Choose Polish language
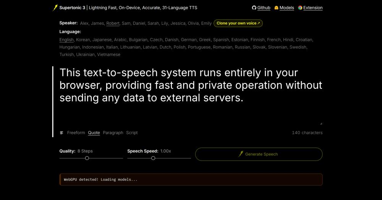This screenshot has width=382, height=200. pyautogui.click(x=179, y=47)
